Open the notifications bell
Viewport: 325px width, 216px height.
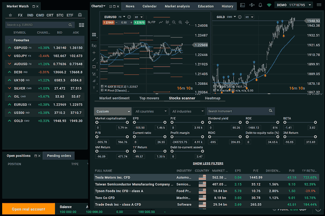click(260, 5)
